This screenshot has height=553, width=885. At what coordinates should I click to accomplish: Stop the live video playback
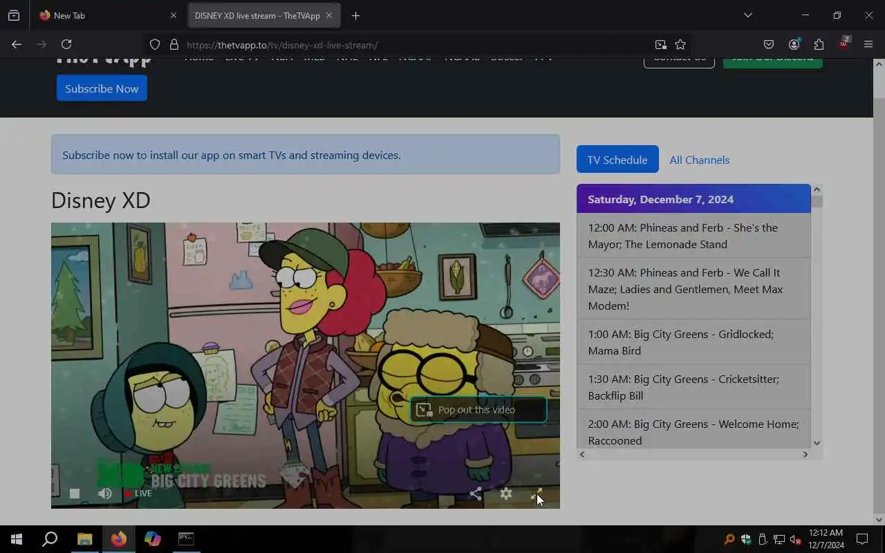[75, 494]
